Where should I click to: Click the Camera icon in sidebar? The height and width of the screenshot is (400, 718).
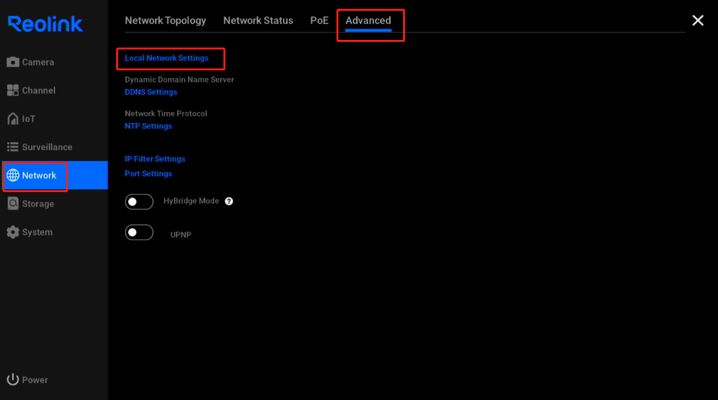point(13,61)
